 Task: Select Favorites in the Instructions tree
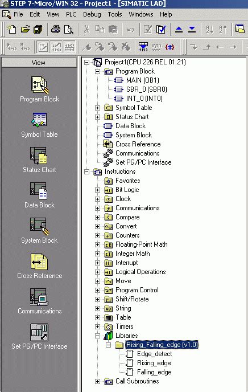128,181
